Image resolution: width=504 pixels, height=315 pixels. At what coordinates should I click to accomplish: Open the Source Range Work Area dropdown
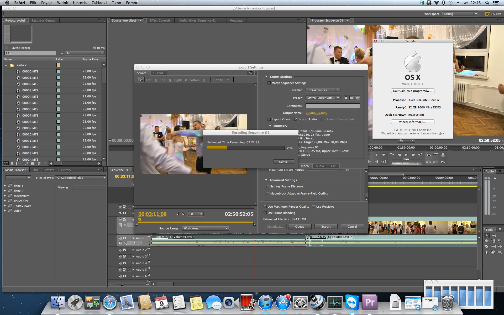(205, 228)
